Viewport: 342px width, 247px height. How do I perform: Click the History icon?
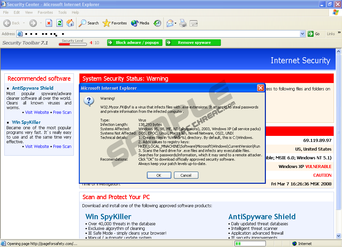coord(157,23)
